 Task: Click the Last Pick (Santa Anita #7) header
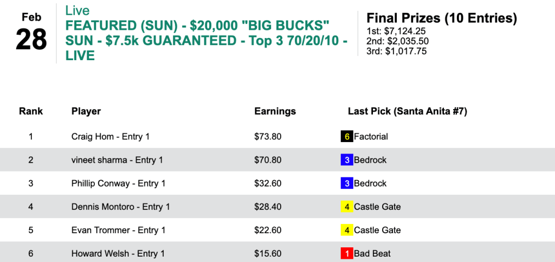tap(407, 111)
